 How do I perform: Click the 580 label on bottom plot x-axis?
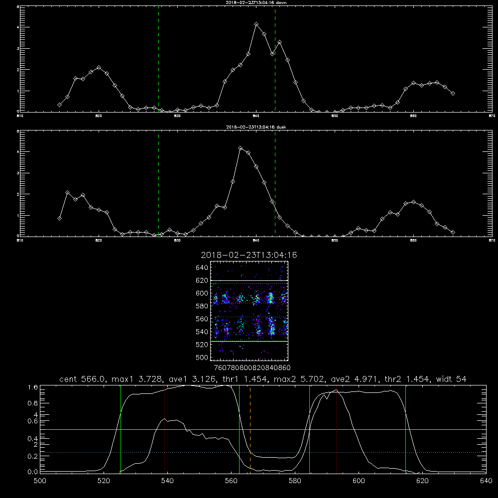coord(295,481)
